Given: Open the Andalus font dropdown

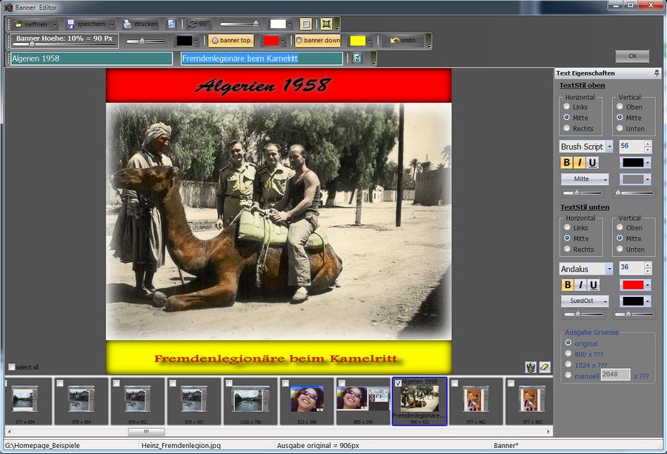Looking at the screenshot, I should click(x=609, y=269).
